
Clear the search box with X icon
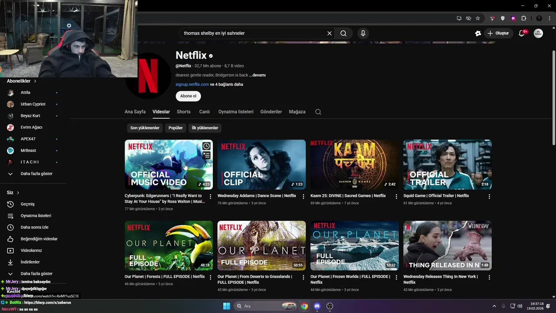(329, 33)
